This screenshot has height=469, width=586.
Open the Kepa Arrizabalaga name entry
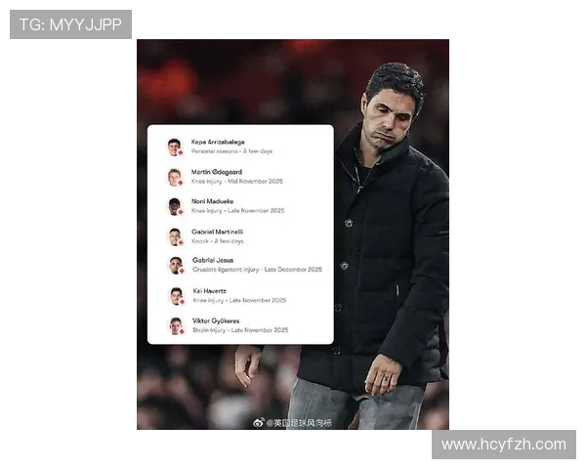tap(218, 142)
